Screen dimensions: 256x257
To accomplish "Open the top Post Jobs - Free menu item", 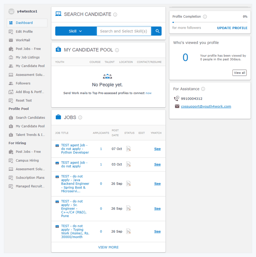I will [x=28, y=49].
